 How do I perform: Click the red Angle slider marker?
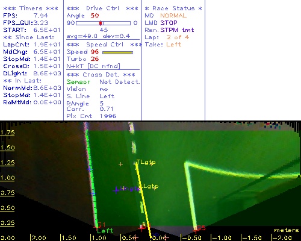coord(101,23)
